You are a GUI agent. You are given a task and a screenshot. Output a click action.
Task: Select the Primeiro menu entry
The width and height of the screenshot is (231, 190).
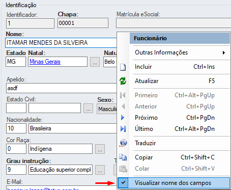coord(174,95)
